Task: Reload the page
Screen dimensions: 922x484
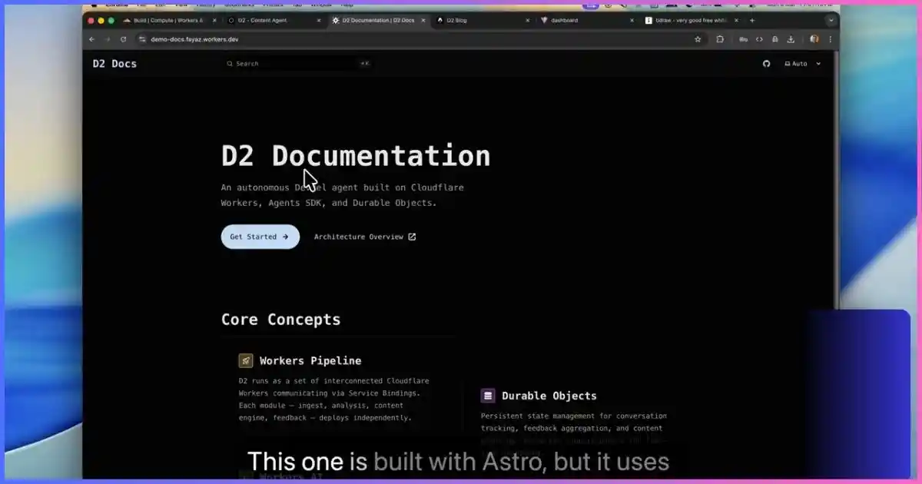Action: (123, 39)
